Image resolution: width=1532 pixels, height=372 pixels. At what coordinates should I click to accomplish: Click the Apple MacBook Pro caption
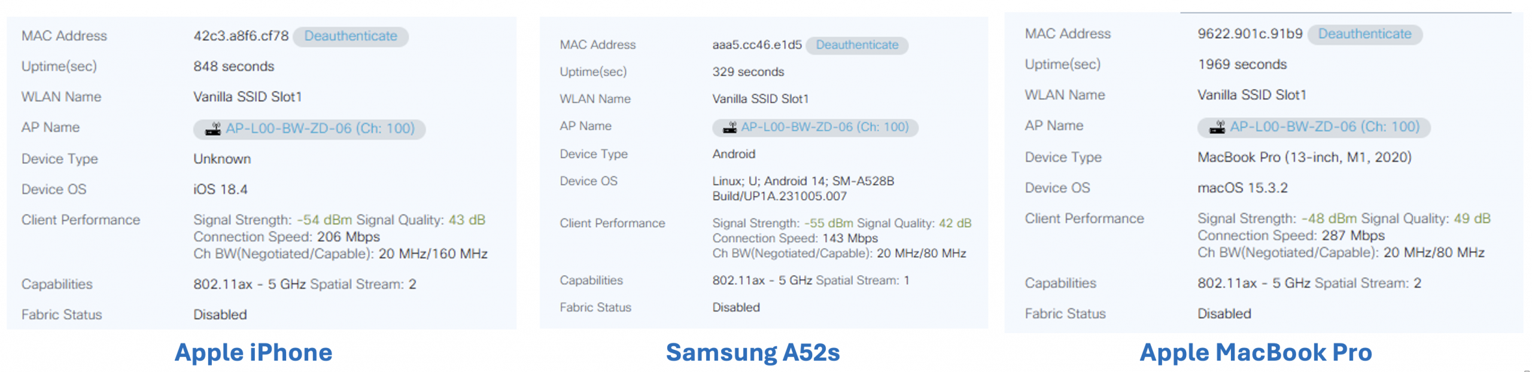tap(1255, 353)
